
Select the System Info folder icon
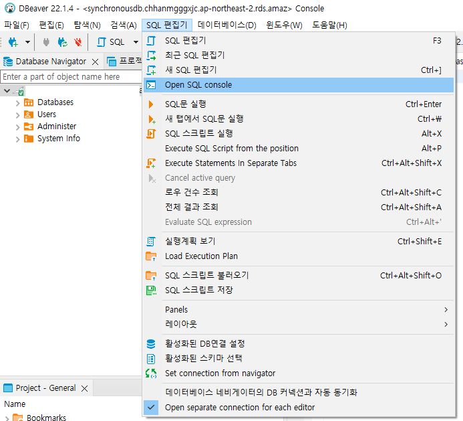point(29,139)
